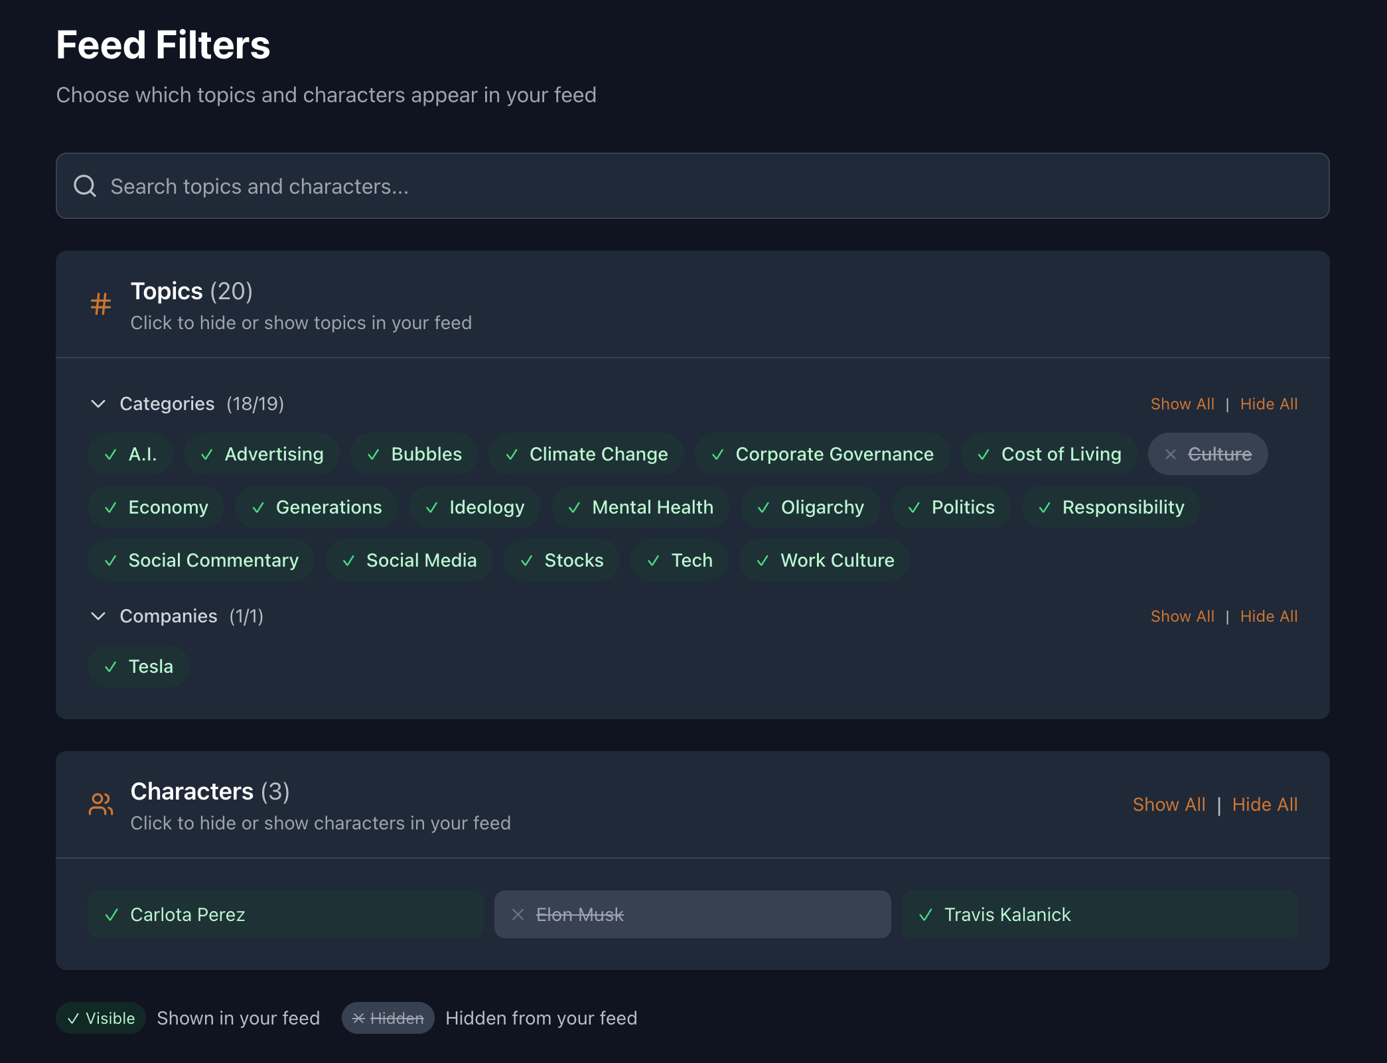Click the orange hashtag icon beside Topics
The width and height of the screenshot is (1387, 1063).
pos(100,305)
